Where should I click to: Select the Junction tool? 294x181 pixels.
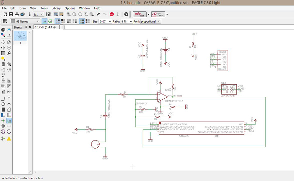3,121
